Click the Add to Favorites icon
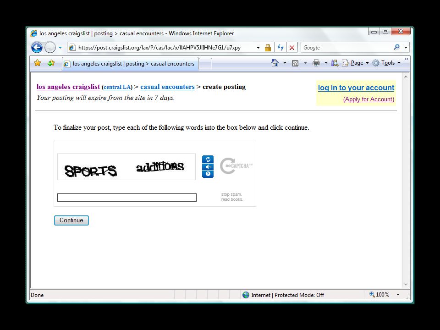This screenshot has width=440, height=330. (51, 63)
